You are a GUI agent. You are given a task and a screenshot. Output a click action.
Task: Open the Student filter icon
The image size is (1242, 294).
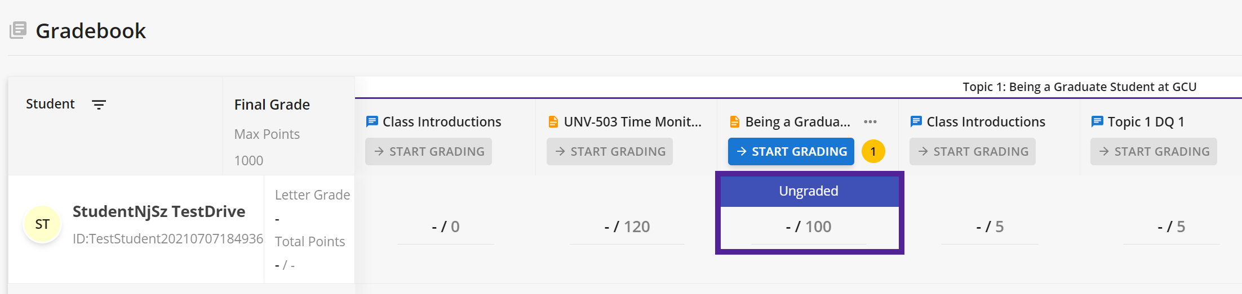99,105
